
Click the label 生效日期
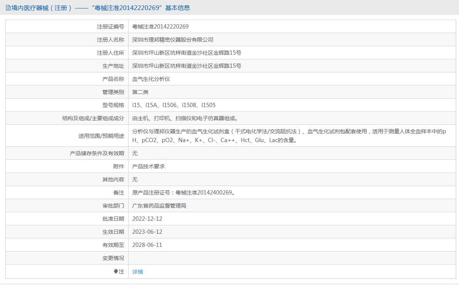(x=113, y=232)
